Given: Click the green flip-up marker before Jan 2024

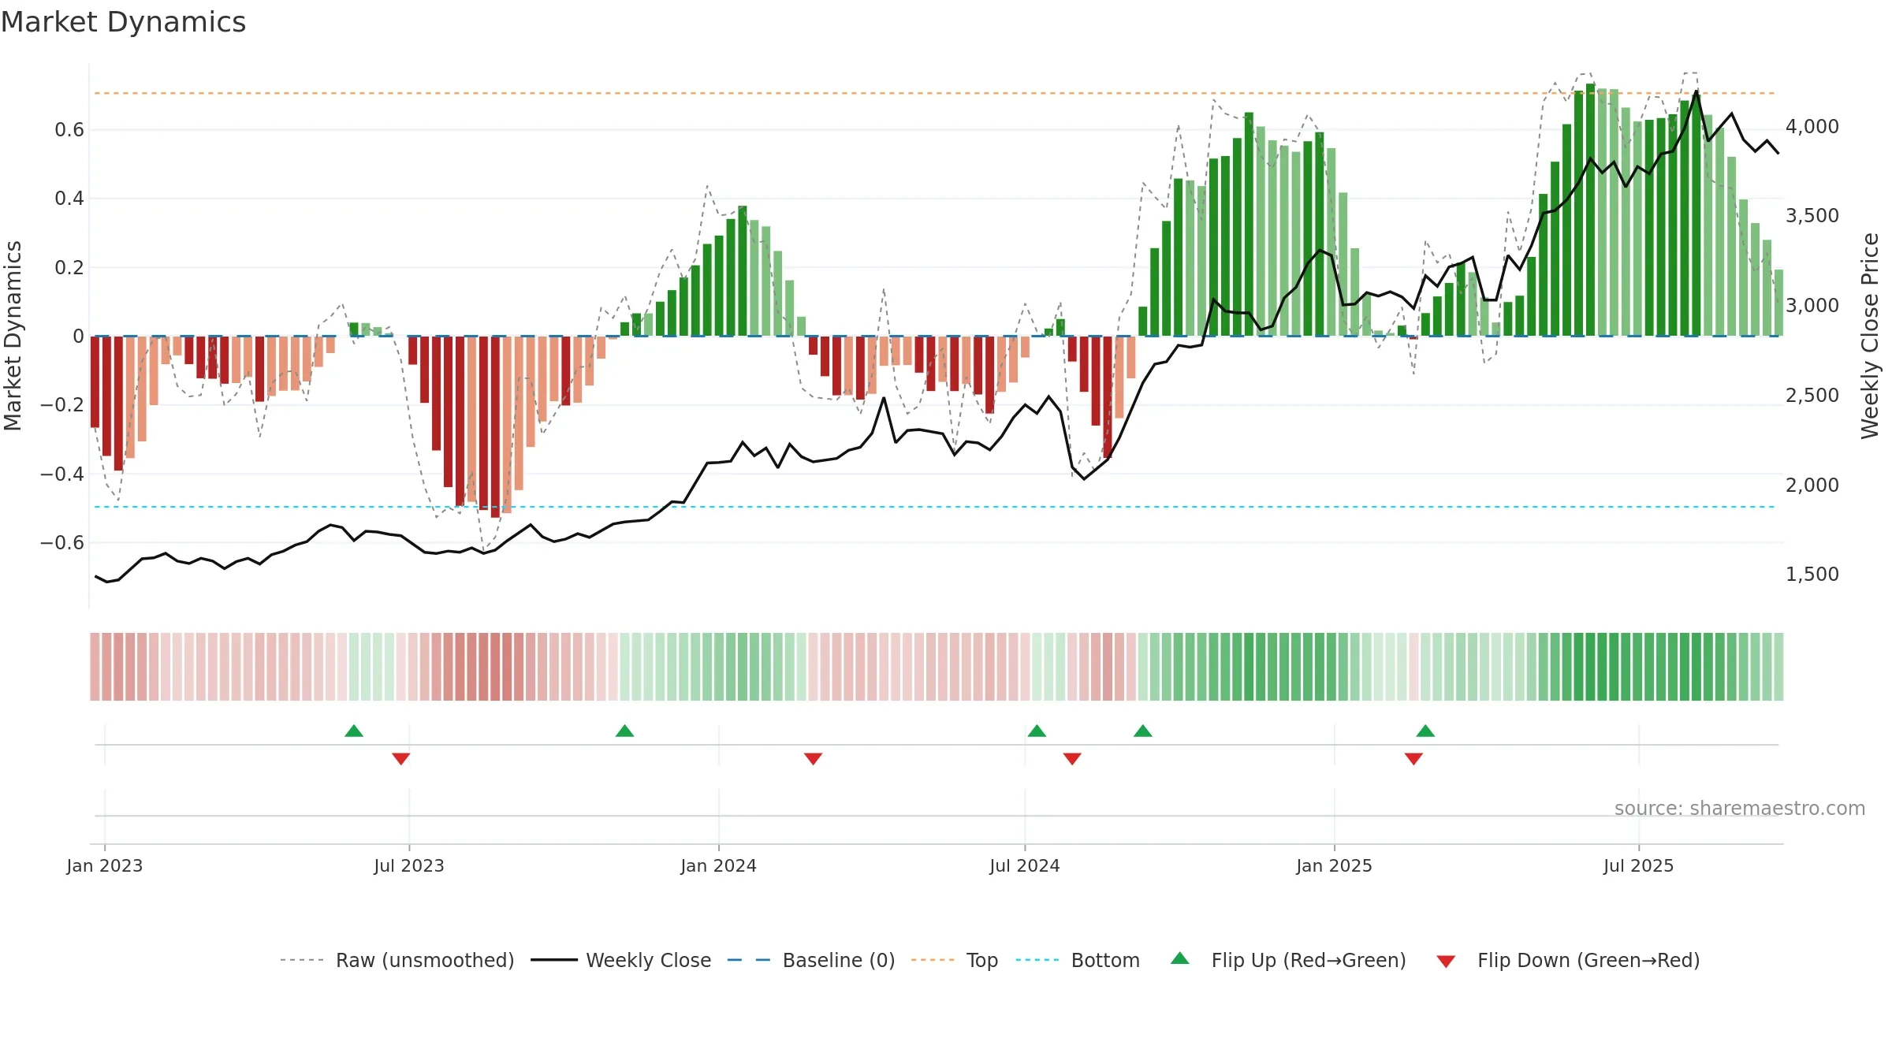Looking at the screenshot, I should pyautogui.click(x=624, y=731).
